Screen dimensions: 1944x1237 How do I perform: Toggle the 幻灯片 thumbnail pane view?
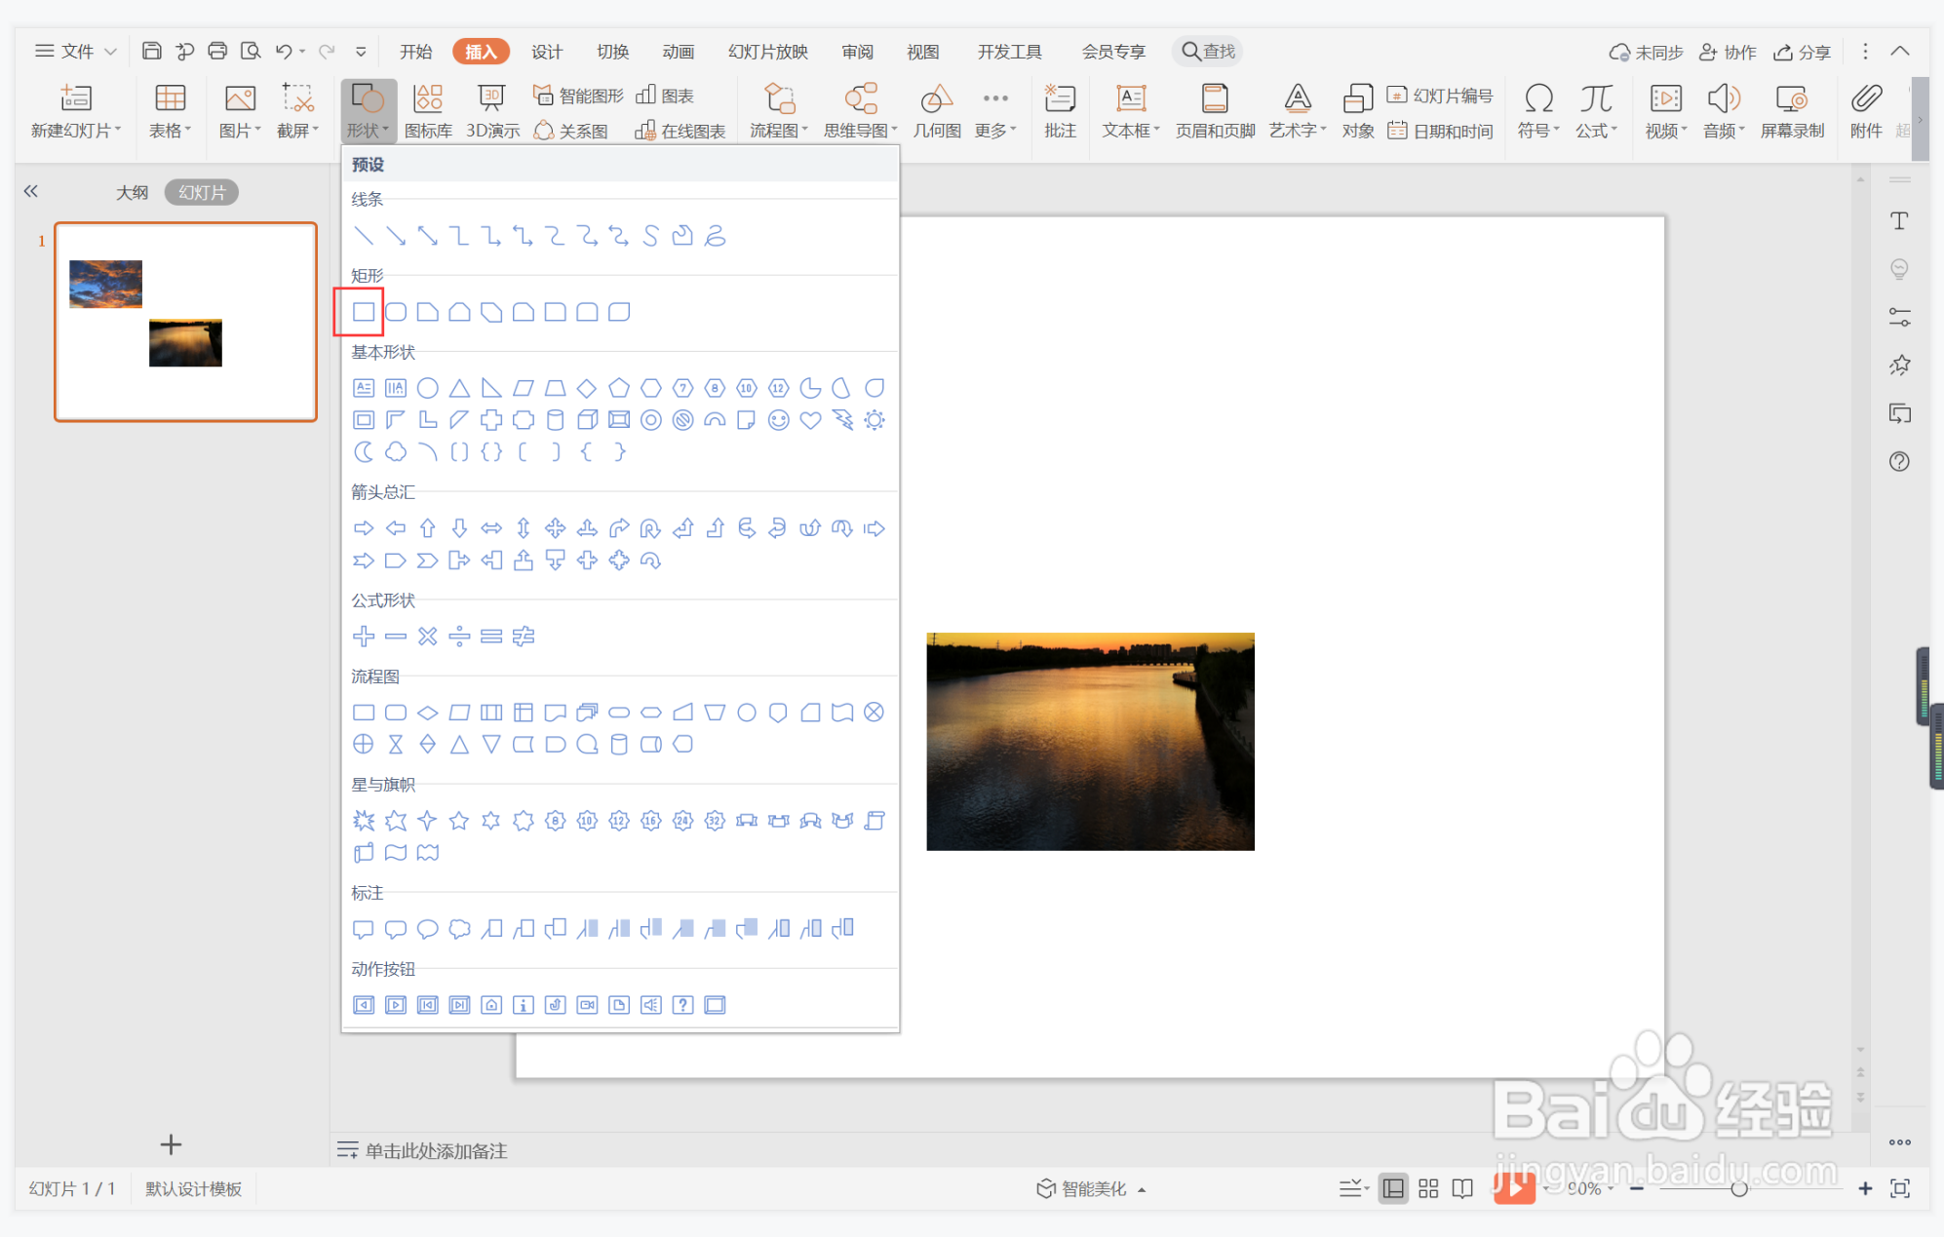pyautogui.click(x=202, y=192)
